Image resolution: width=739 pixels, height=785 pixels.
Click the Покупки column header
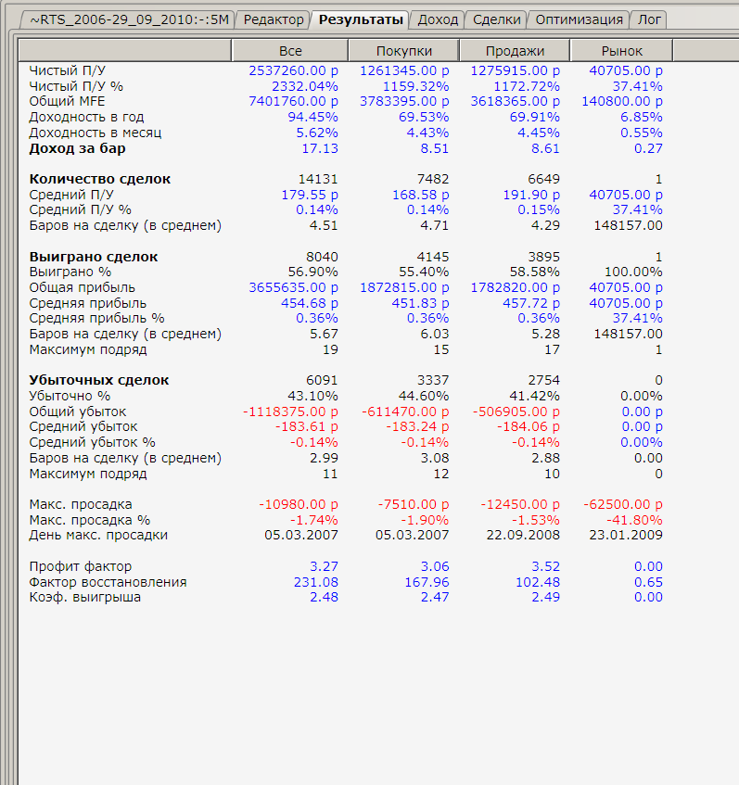point(404,51)
